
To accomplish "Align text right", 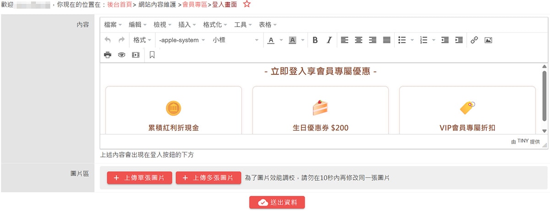I will [373, 40].
